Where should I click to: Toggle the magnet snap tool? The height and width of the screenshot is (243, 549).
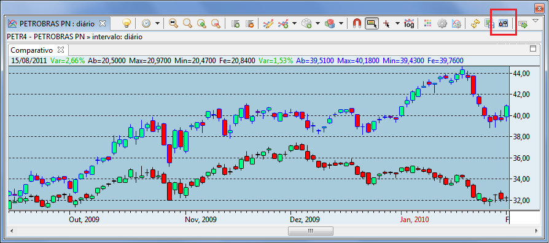point(356,23)
